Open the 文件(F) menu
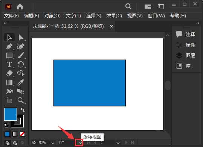Viewport: 203px width, 147px height. tap(11, 16)
